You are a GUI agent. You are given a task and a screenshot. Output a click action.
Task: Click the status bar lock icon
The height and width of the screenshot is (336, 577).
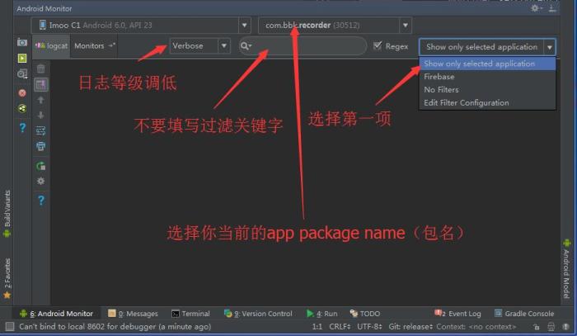[537, 327]
